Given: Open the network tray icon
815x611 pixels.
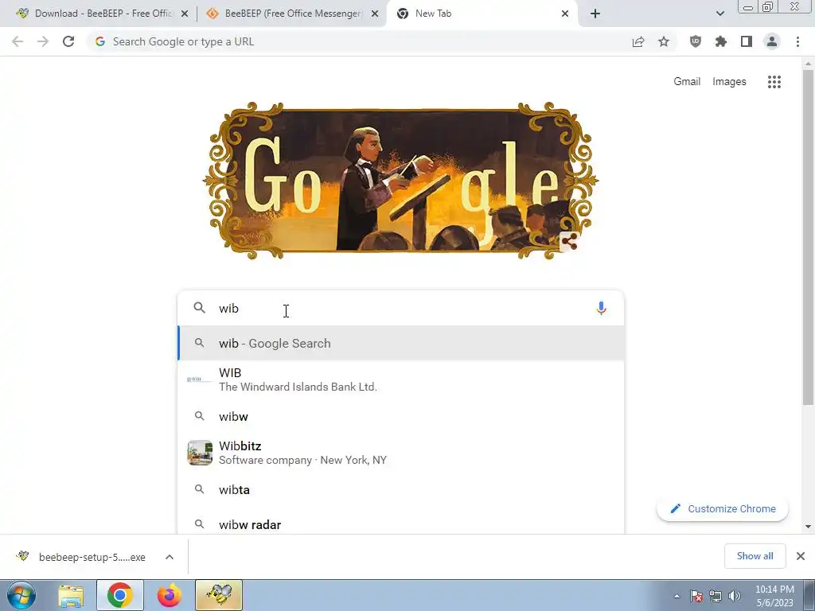Looking at the screenshot, I should click(x=716, y=596).
